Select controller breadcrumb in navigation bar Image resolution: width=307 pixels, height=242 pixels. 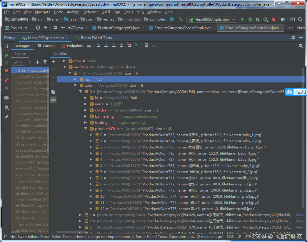click(x=155, y=19)
